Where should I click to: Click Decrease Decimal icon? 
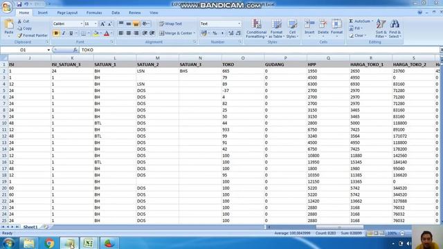pos(238,33)
